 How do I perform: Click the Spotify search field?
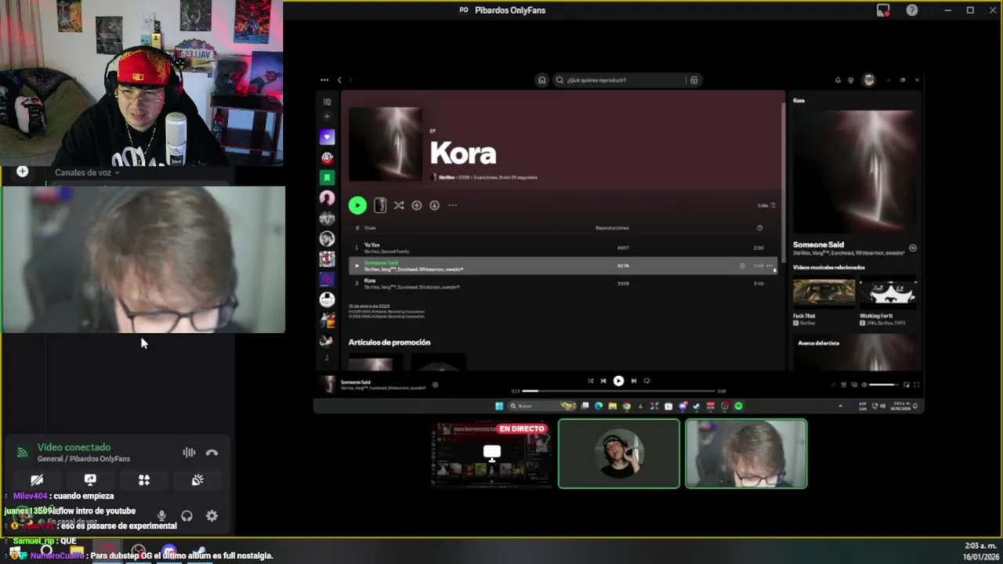pyautogui.click(x=619, y=80)
